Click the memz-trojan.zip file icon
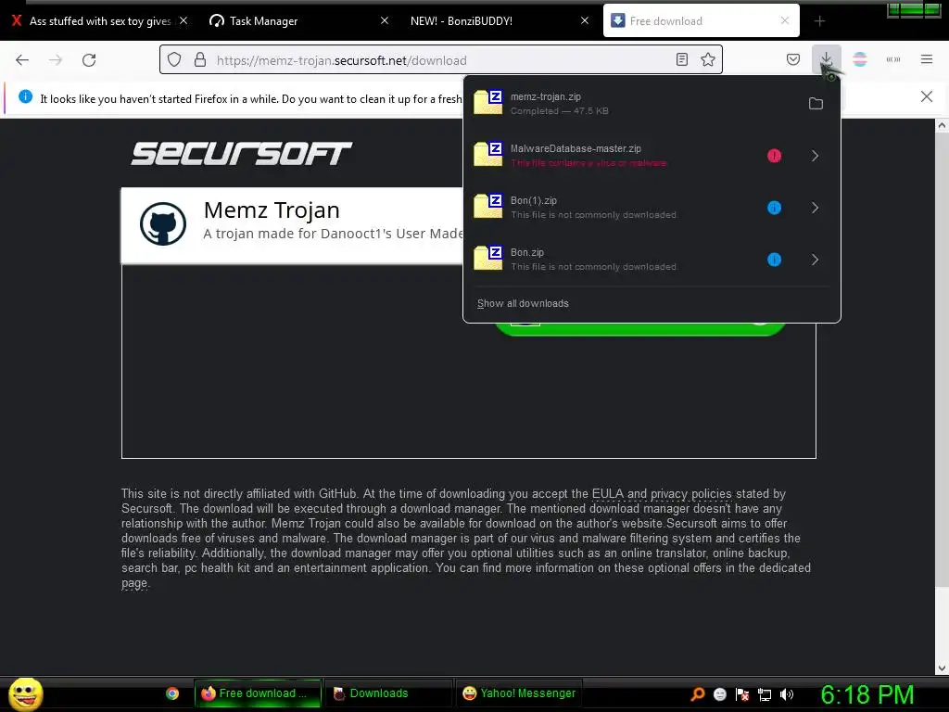 coord(487,102)
